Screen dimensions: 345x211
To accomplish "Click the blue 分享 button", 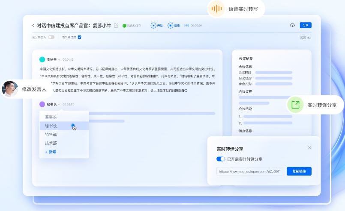I will pos(306,25).
